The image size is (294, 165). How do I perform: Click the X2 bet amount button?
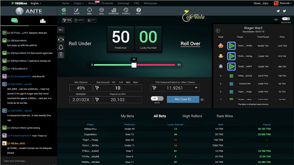pyautogui.click(x=114, y=82)
